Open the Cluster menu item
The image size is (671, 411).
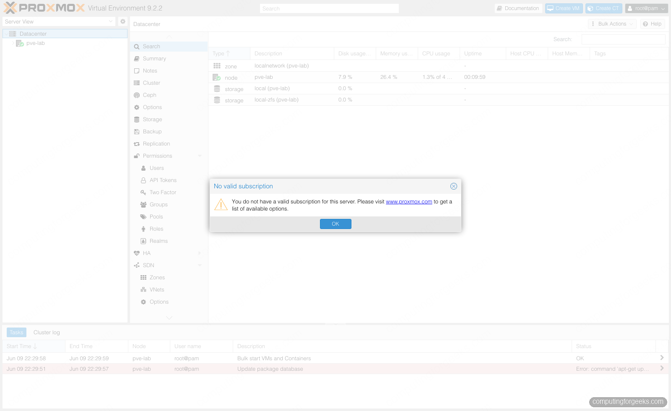point(169,83)
